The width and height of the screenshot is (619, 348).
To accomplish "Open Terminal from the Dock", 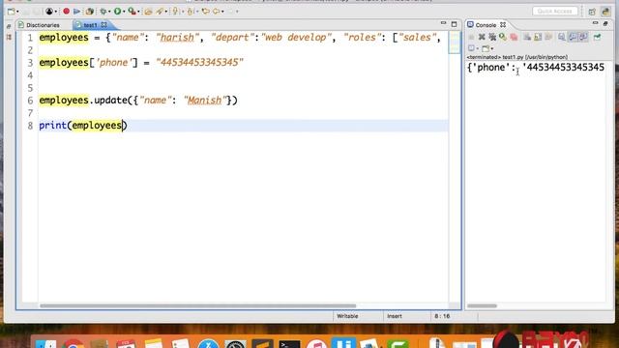I will click(x=289, y=344).
